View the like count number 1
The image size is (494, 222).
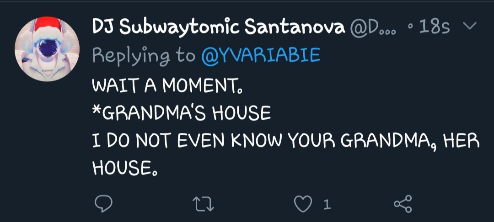(x=327, y=205)
